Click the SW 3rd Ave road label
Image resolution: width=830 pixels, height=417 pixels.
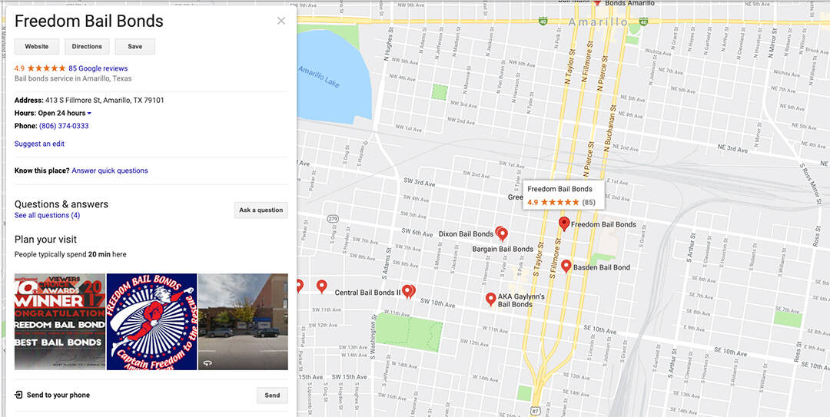coord(419,184)
